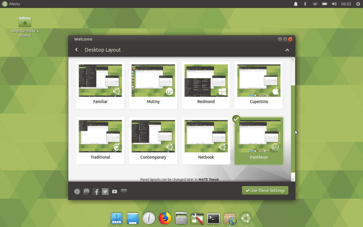This screenshot has height=227, width=363.
Task: Collapse the header with the up chevron
Action: point(287,50)
